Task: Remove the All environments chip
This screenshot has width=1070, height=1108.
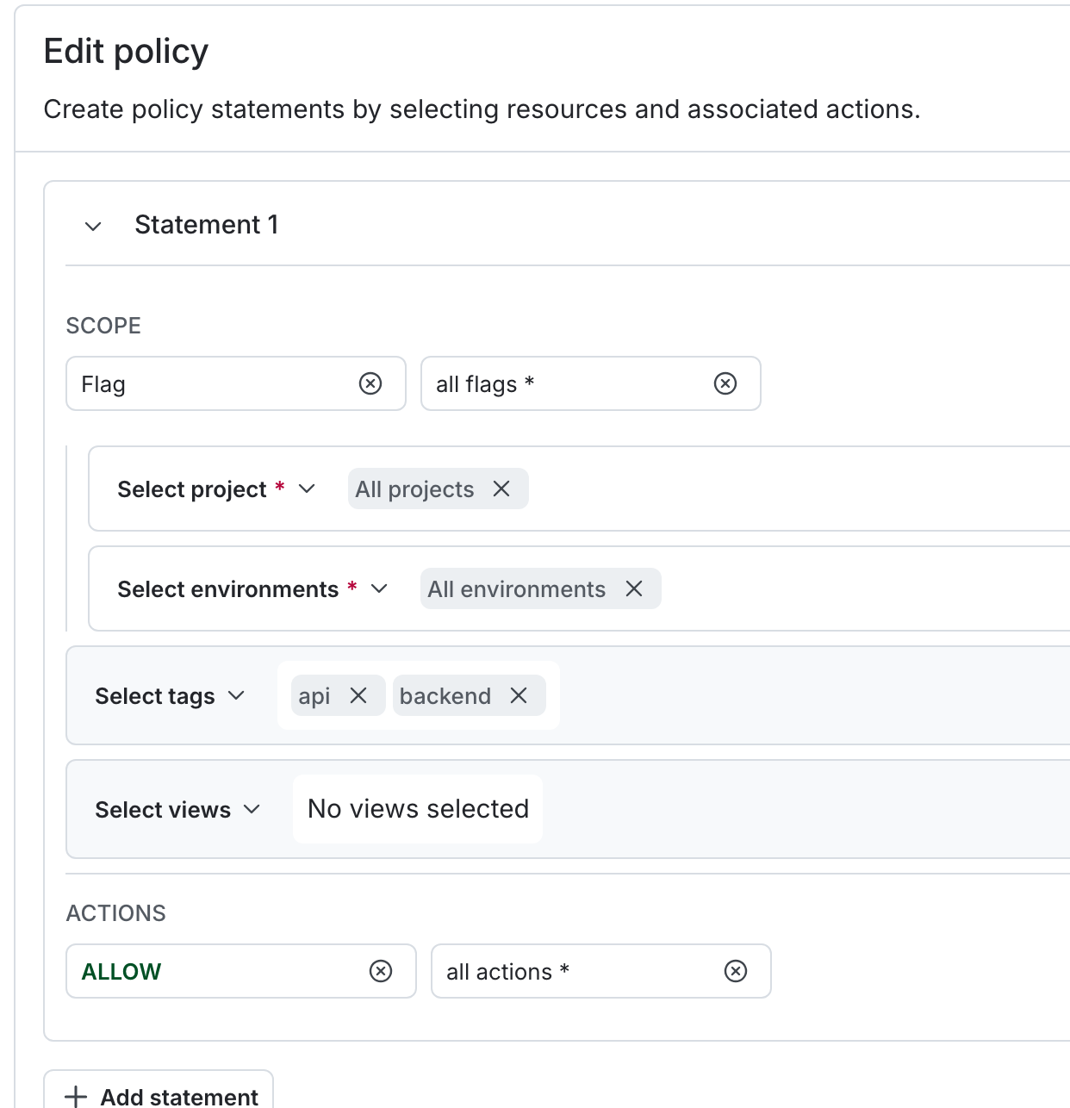Action: (x=634, y=588)
